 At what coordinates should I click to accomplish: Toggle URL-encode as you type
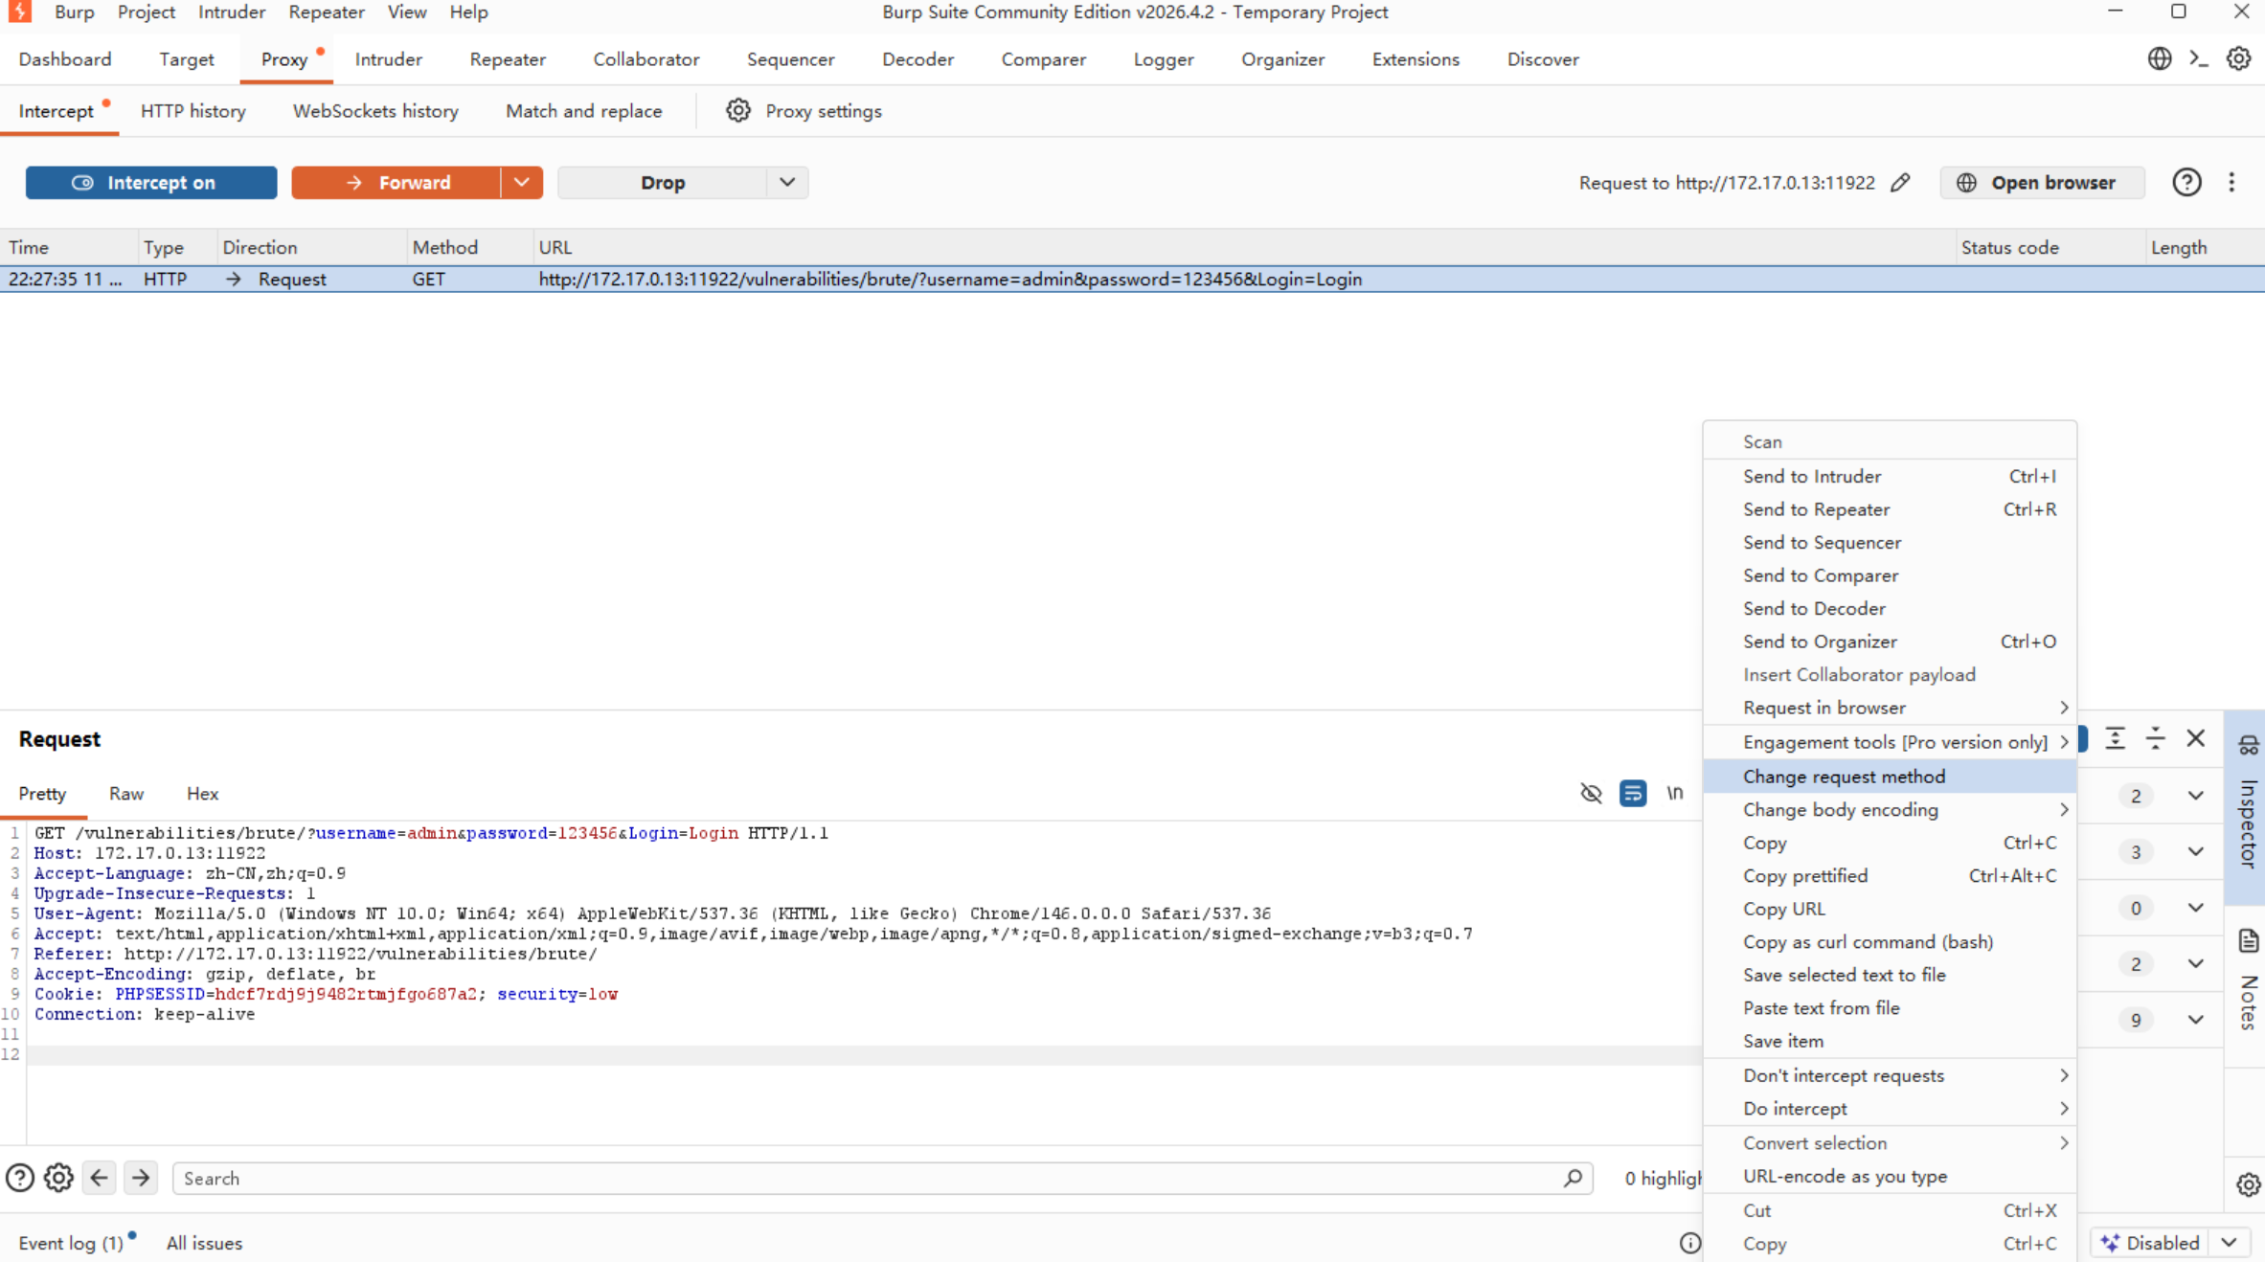(x=1845, y=1177)
